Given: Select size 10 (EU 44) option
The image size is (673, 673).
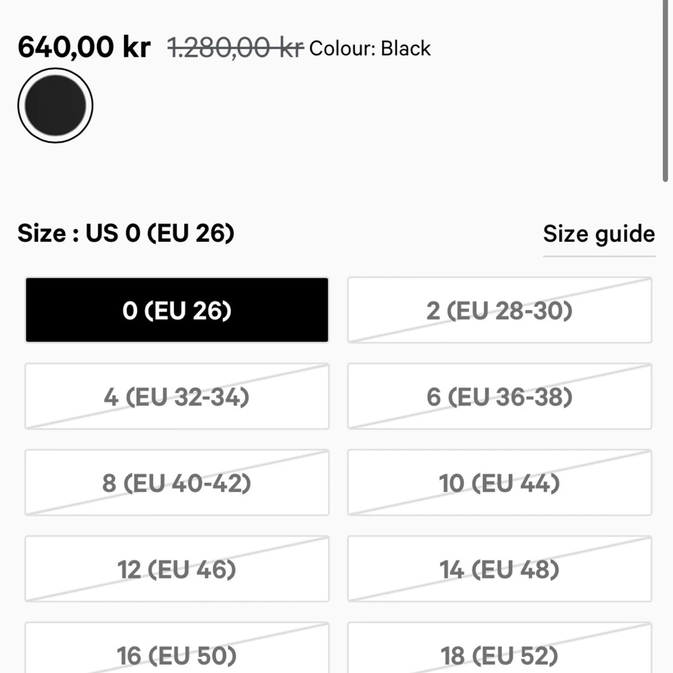Looking at the screenshot, I should [500, 482].
